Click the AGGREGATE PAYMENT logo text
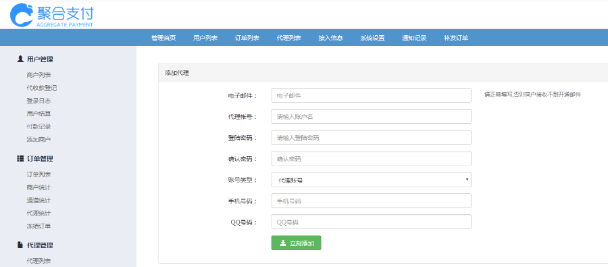Image resolution: width=608 pixels, height=267 pixels. pyautogui.click(x=64, y=24)
